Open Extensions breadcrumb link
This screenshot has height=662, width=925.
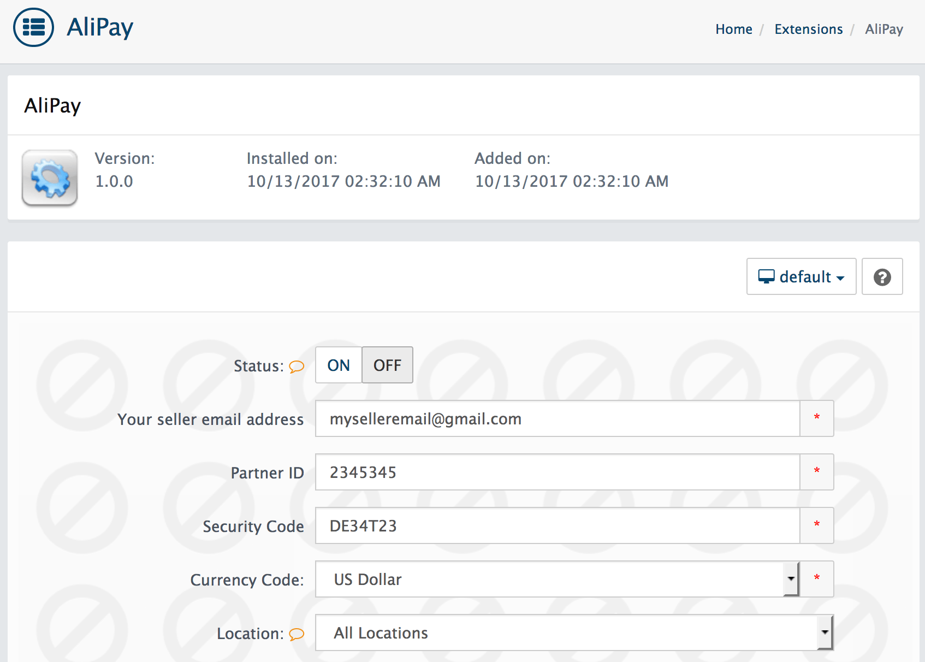tap(808, 29)
